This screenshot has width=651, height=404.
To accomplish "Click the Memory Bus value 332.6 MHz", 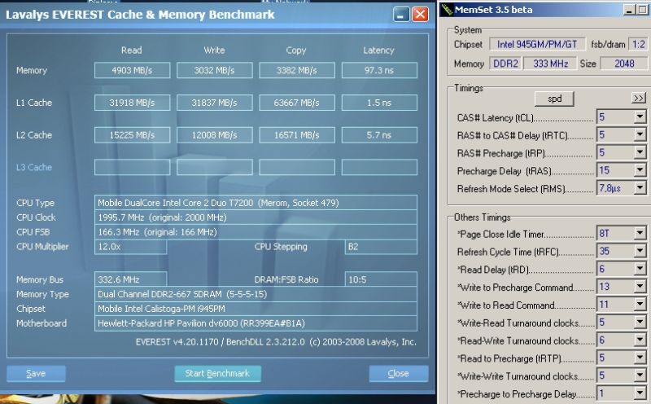I will 130,279.
